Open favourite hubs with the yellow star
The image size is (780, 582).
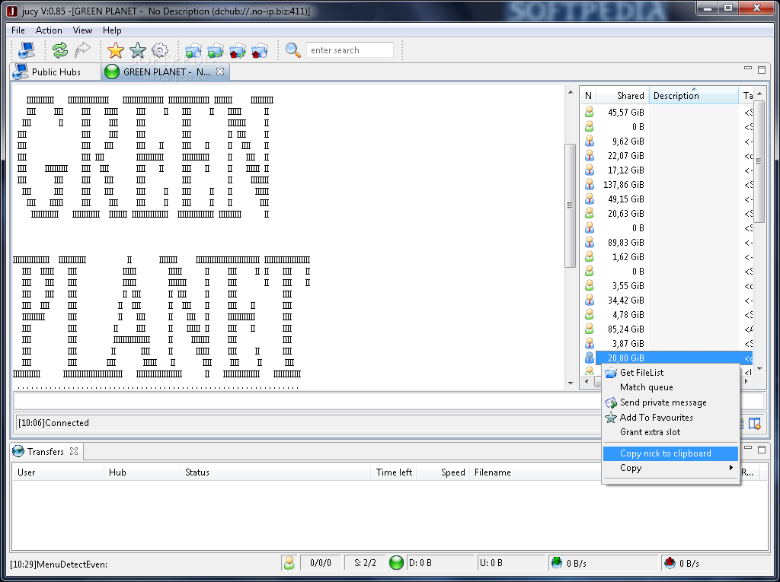point(116,50)
